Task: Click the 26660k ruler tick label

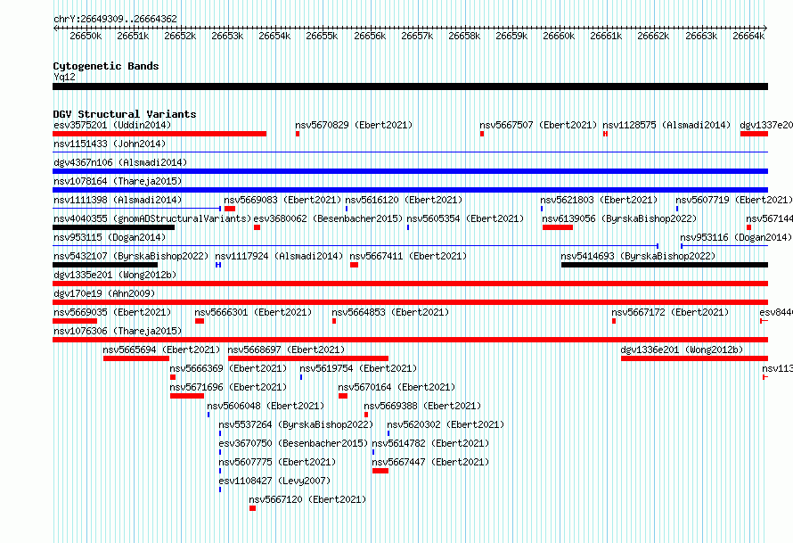Action: point(559,36)
